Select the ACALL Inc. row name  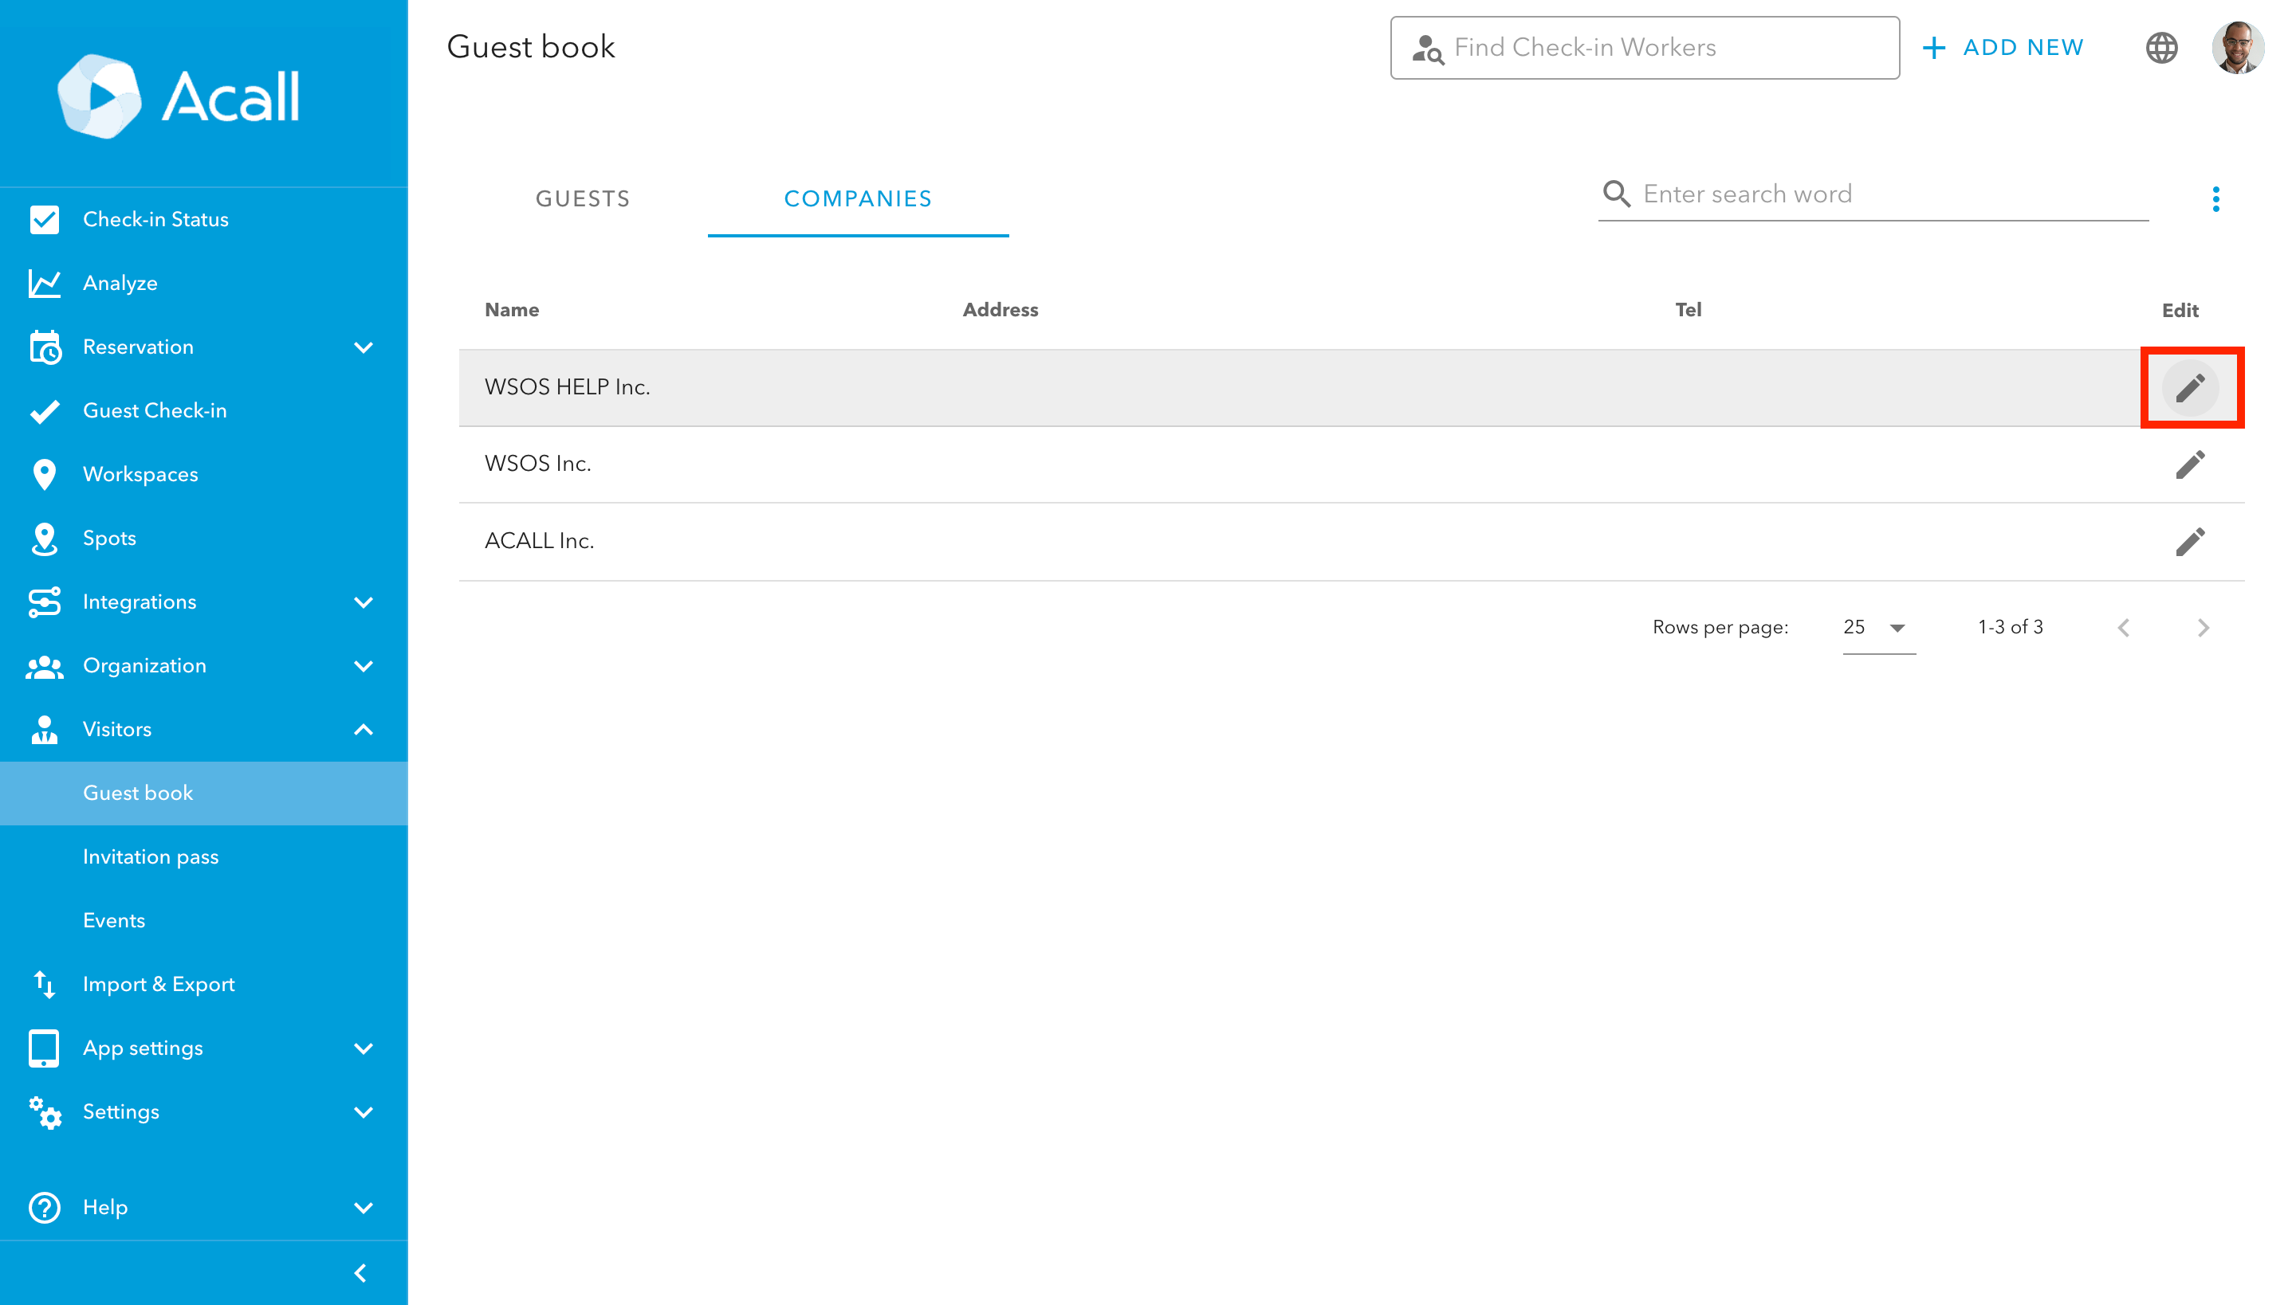539,540
